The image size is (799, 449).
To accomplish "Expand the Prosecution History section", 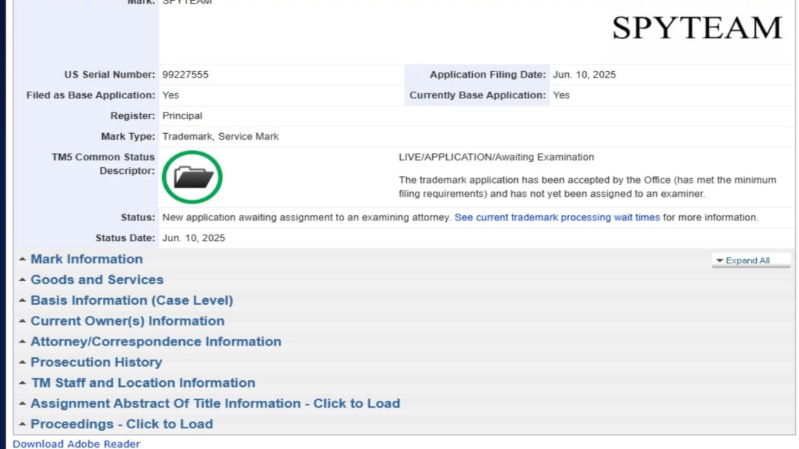I will pos(95,362).
